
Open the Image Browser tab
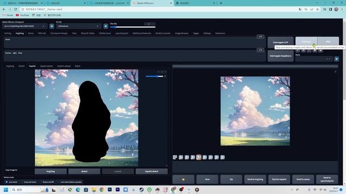tap(182, 33)
